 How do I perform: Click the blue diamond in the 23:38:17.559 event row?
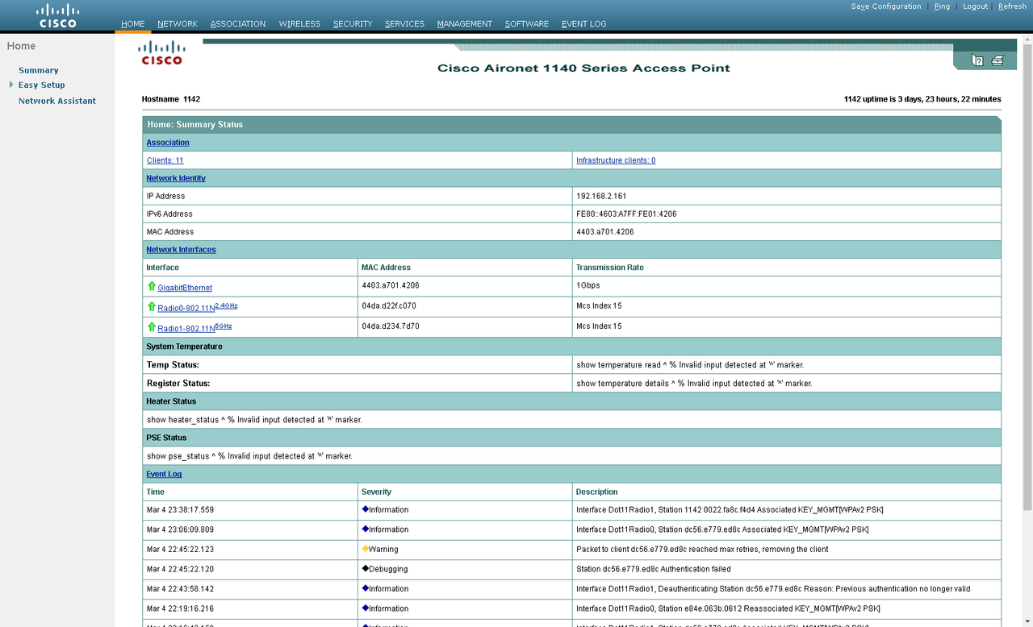pyautogui.click(x=365, y=509)
